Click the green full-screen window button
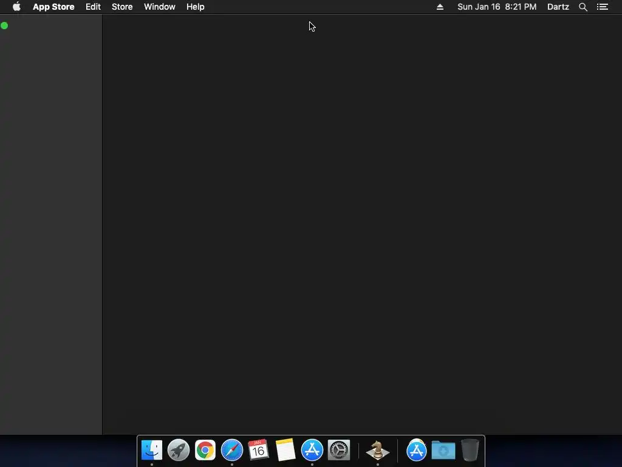Image resolution: width=622 pixels, height=467 pixels. (x=4, y=26)
